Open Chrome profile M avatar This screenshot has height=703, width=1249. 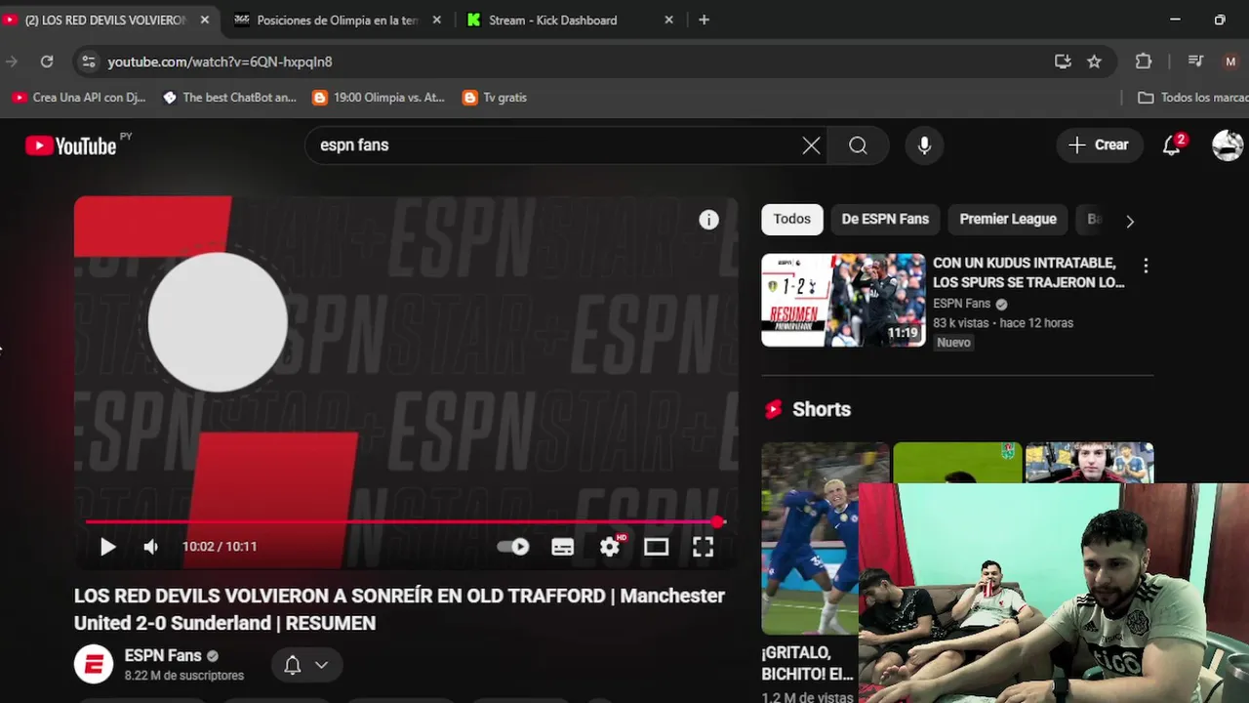1230,62
